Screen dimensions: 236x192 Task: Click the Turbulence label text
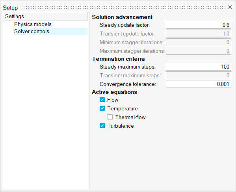(121, 126)
